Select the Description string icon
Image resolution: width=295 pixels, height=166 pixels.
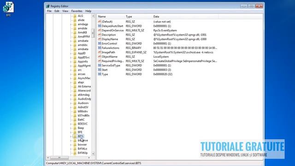100,35
